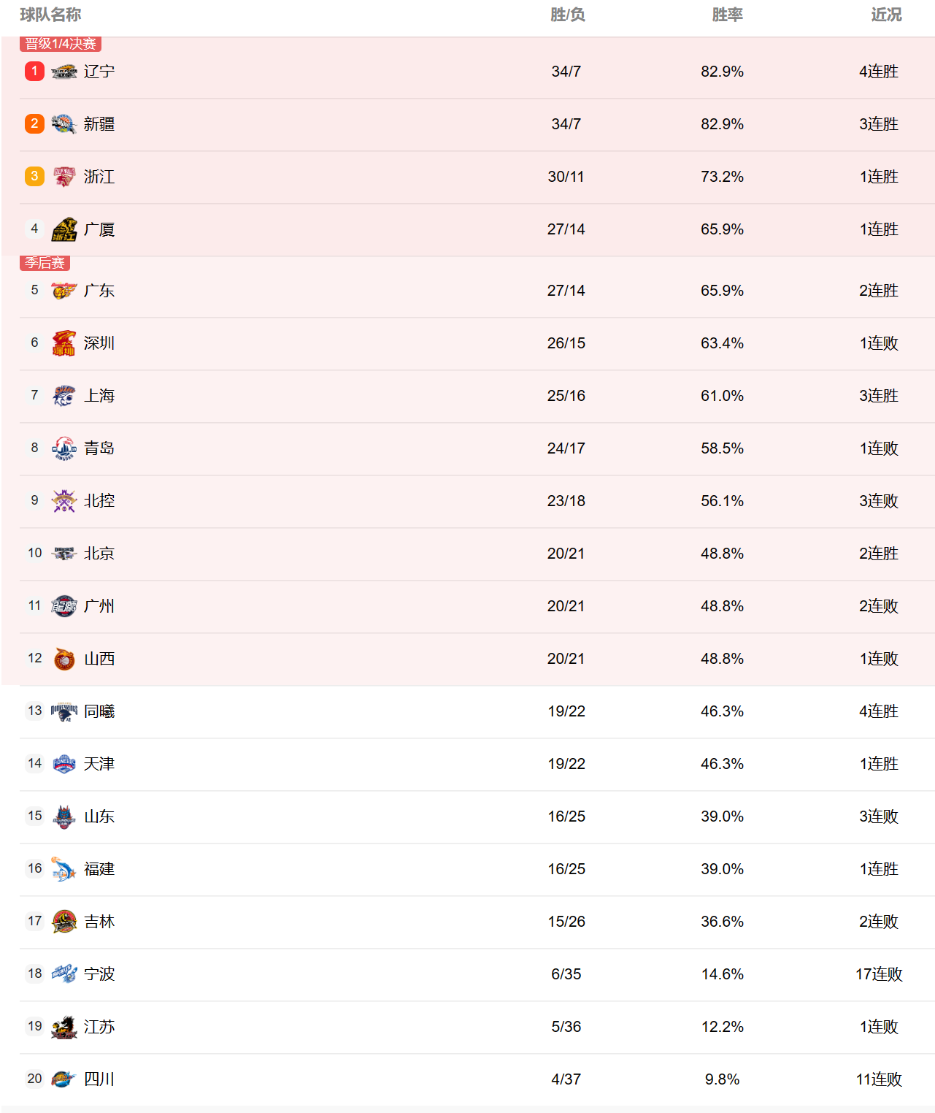Click the Shanghai (上海) team logo

tap(64, 396)
